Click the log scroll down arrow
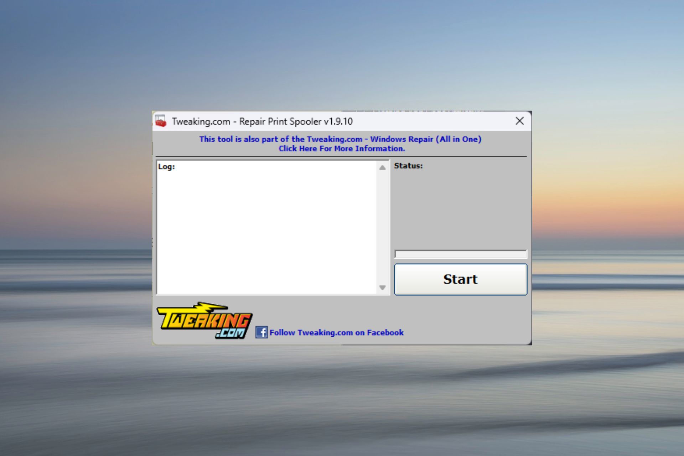The height and width of the screenshot is (456, 684). point(382,287)
